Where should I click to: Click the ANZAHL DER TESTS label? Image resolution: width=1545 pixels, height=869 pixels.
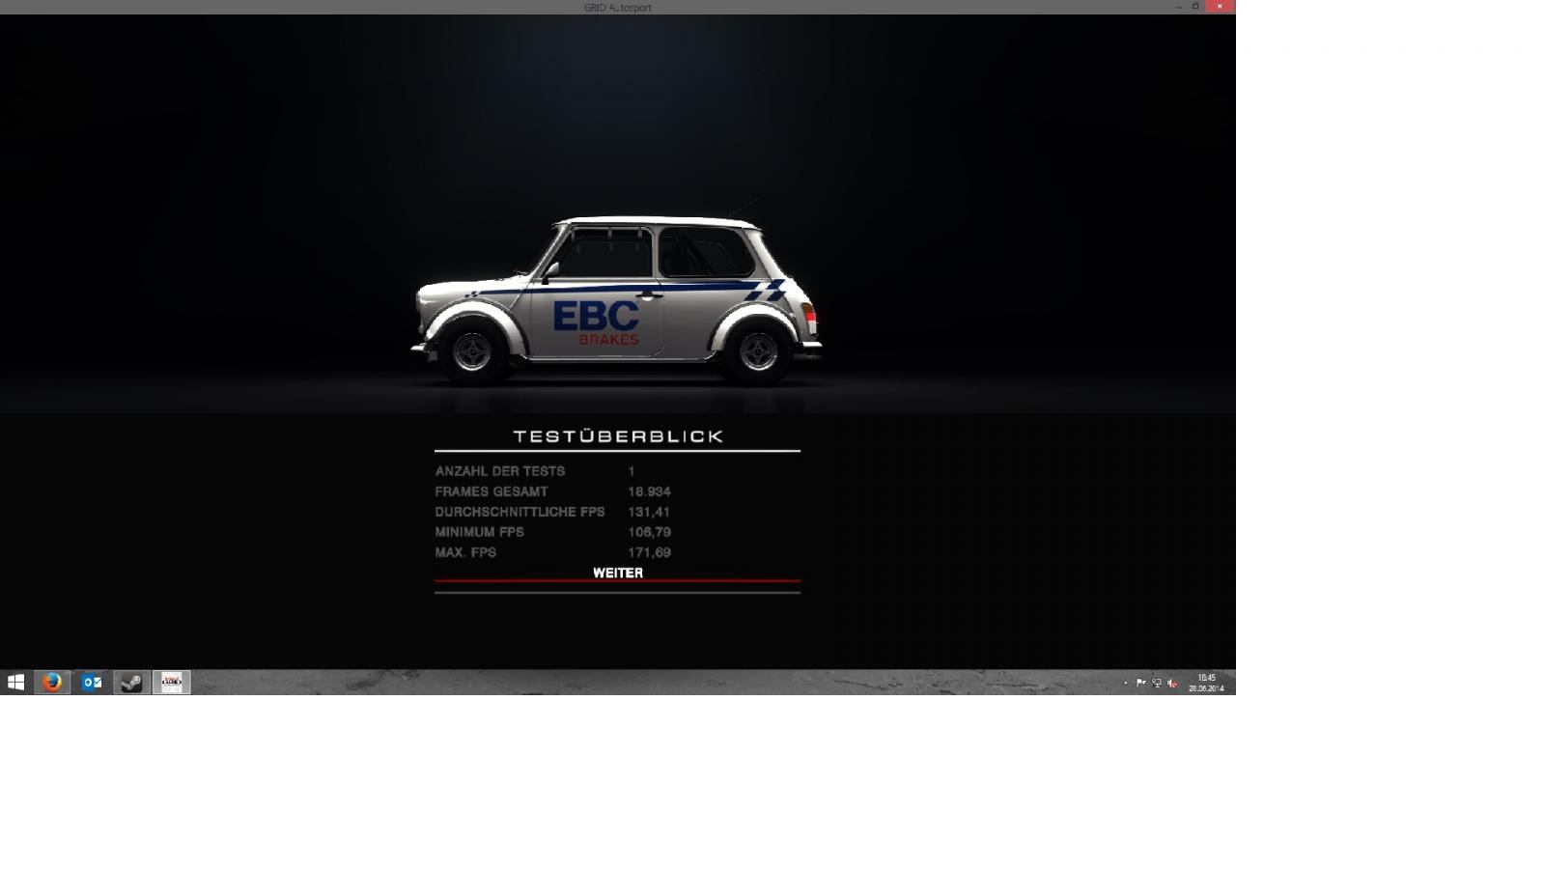(500, 471)
